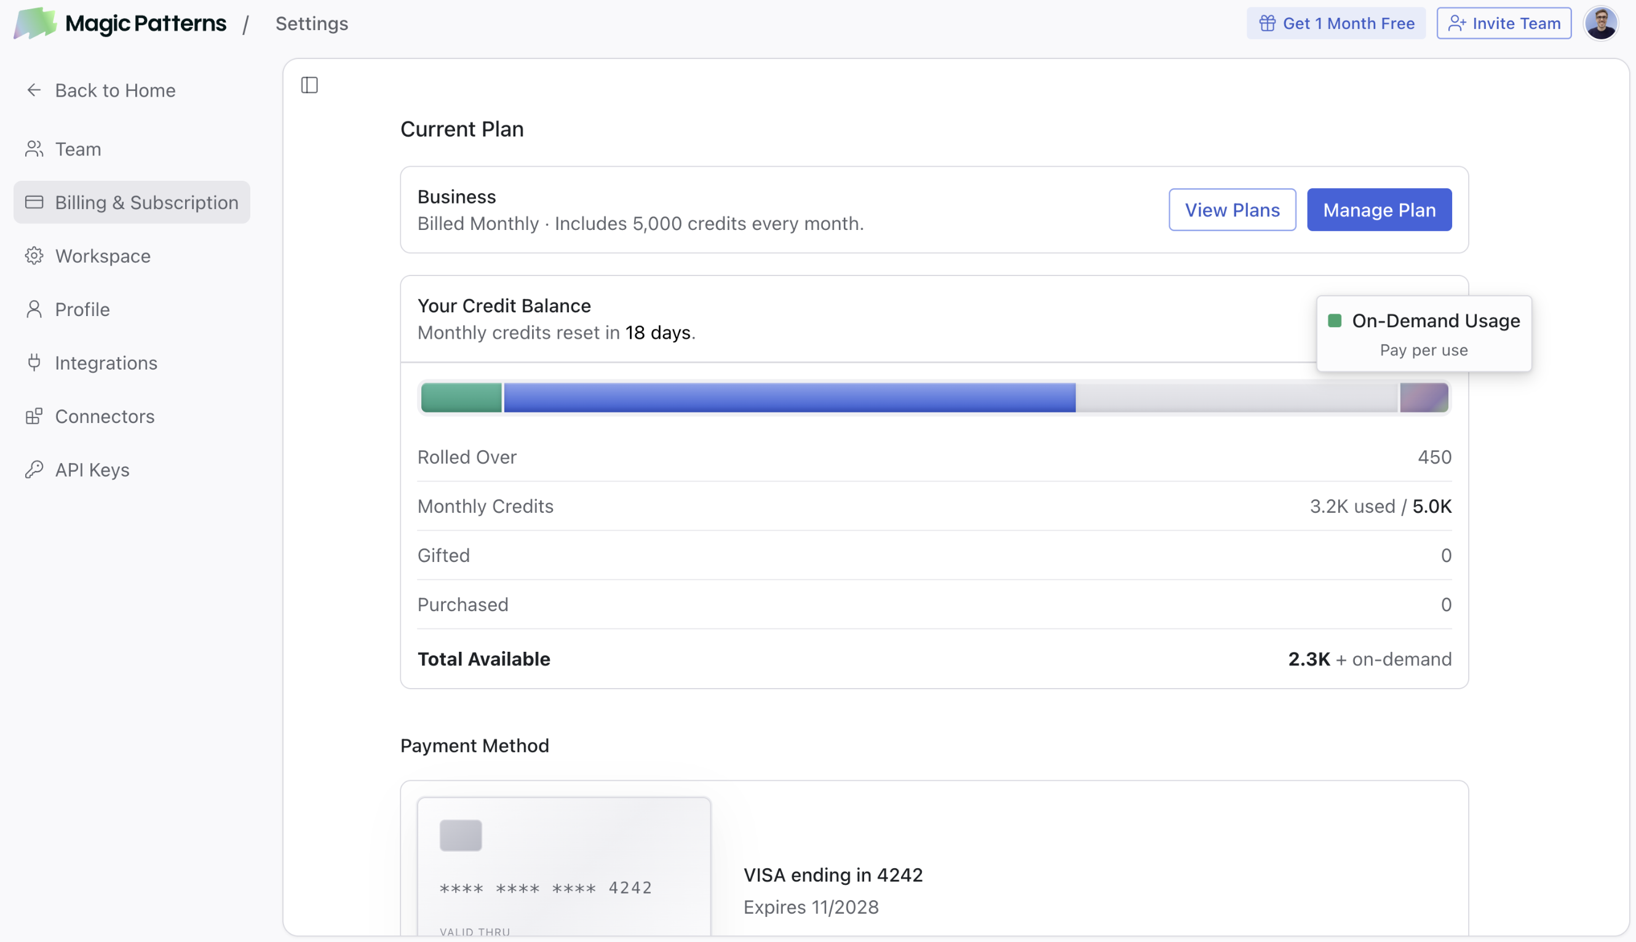Click the API Keys key icon

coord(34,469)
